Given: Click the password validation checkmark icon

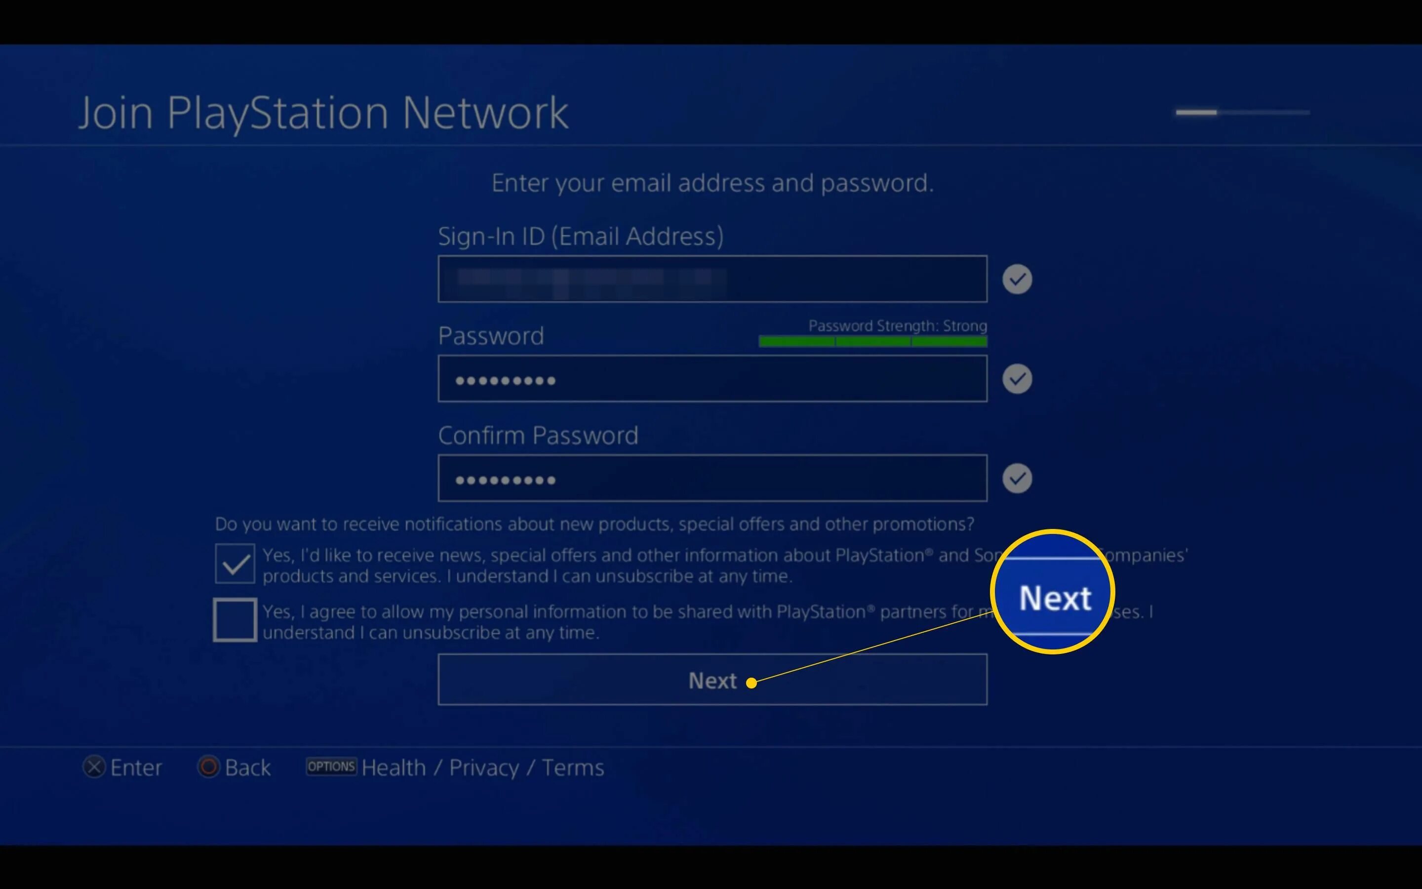Looking at the screenshot, I should point(1016,379).
